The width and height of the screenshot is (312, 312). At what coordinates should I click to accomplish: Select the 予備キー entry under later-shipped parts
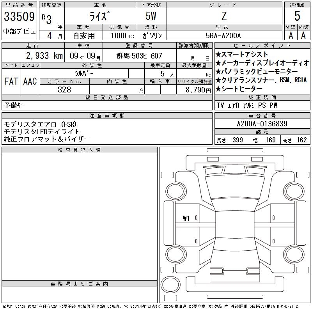click(14, 105)
